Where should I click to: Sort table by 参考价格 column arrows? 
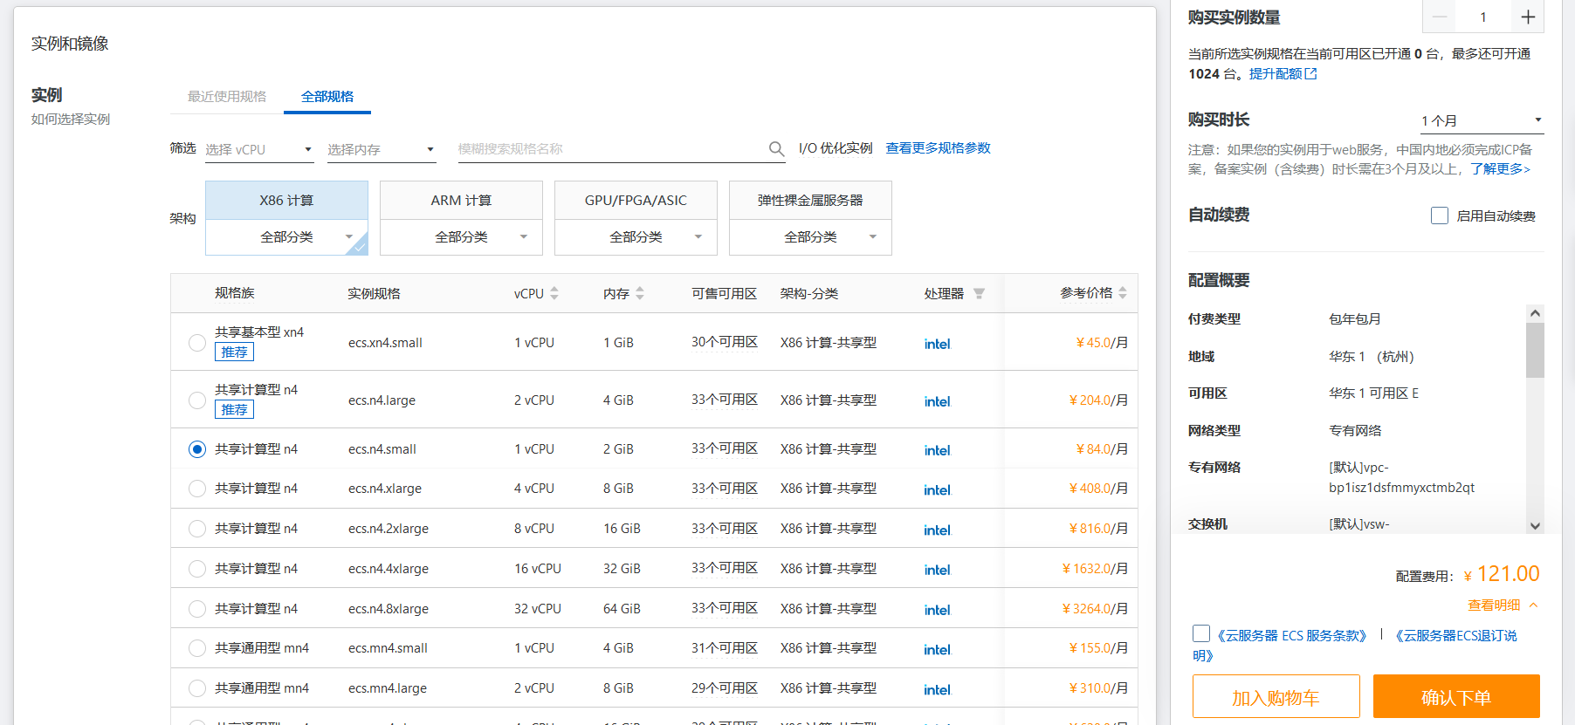1123,293
